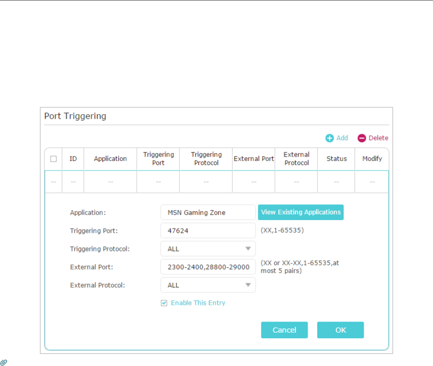
Task: Confirm the entry with the OK button
Action: [340, 330]
